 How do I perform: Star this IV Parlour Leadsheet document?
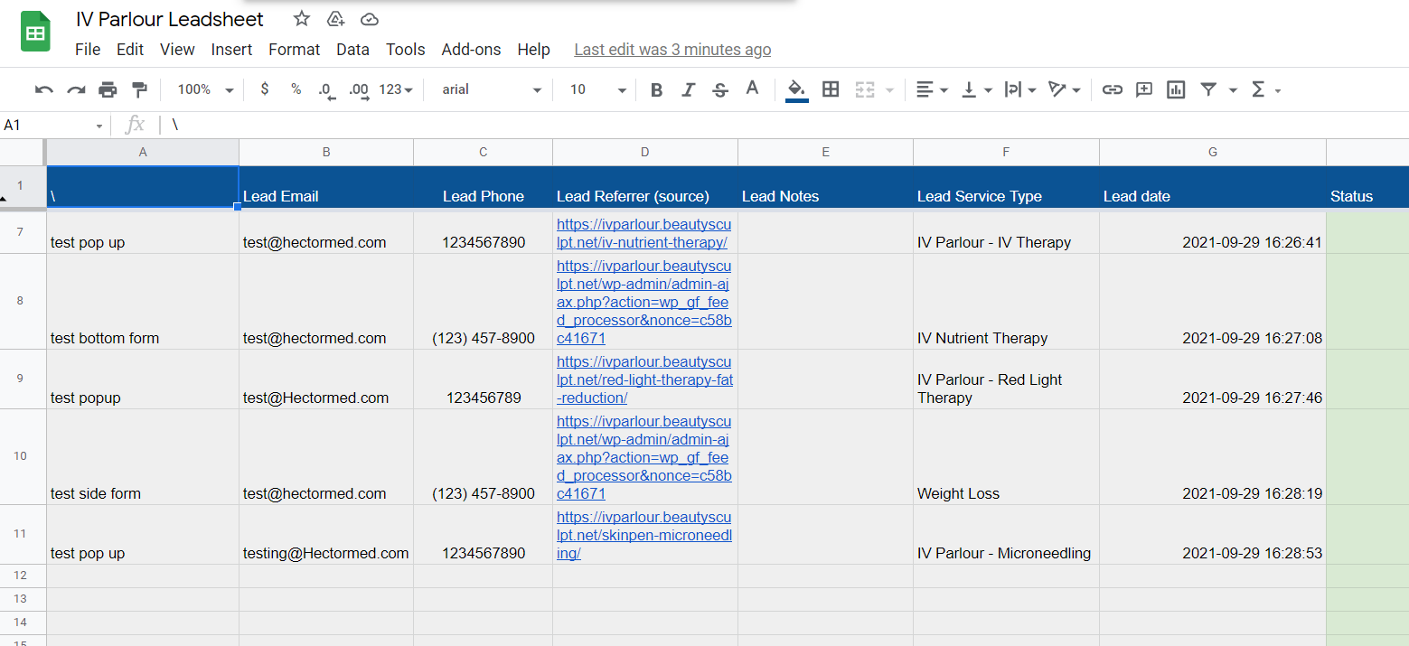[302, 19]
